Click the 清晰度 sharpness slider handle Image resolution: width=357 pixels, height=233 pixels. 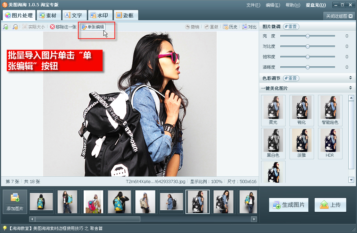[308, 67]
